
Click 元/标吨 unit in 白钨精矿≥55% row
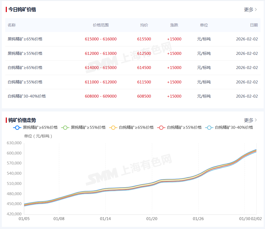(204, 82)
